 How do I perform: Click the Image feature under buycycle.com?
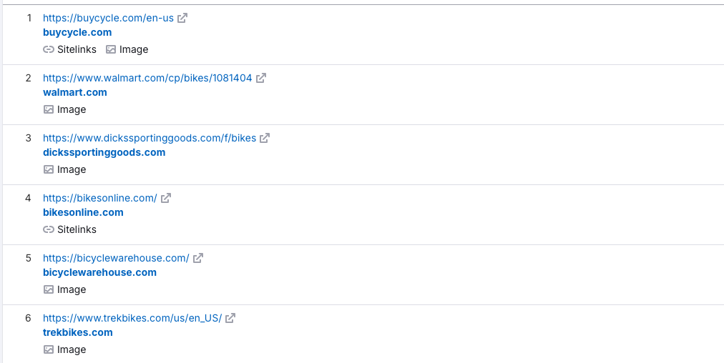pos(127,49)
